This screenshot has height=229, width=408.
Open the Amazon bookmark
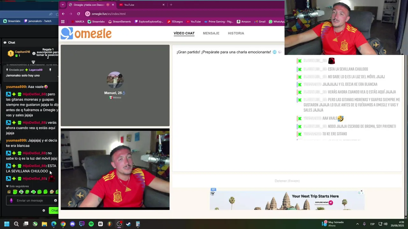click(x=244, y=22)
